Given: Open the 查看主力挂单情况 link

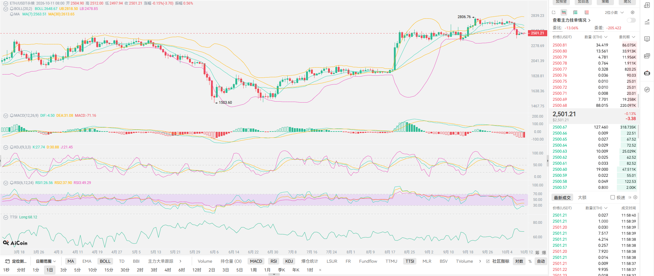Looking at the screenshot, I should (572, 20).
